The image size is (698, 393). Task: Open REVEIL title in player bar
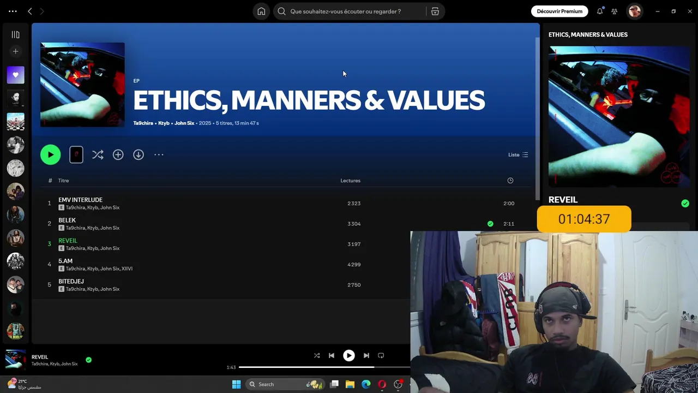coord(40,357)
